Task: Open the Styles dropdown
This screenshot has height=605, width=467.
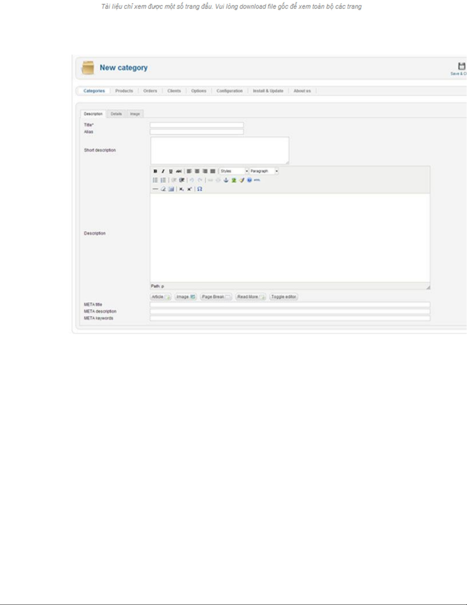Action: tap(234, 171)
